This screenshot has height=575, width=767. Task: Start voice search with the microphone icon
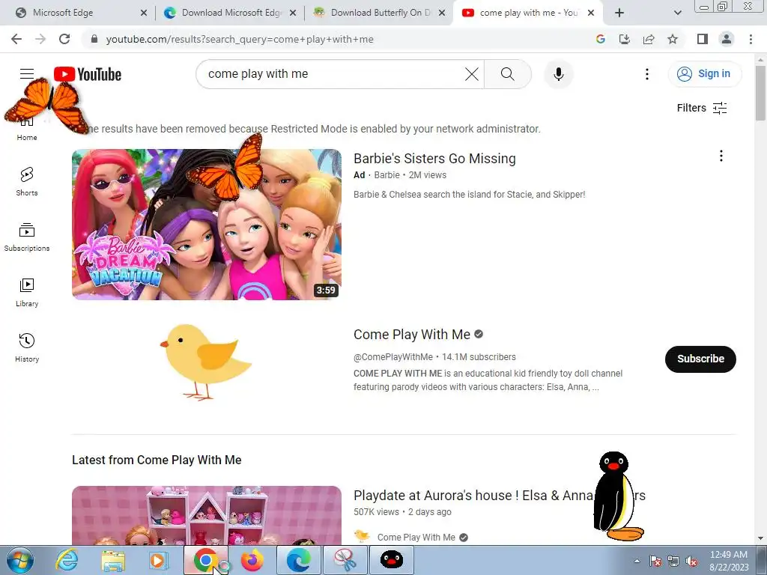558,74
